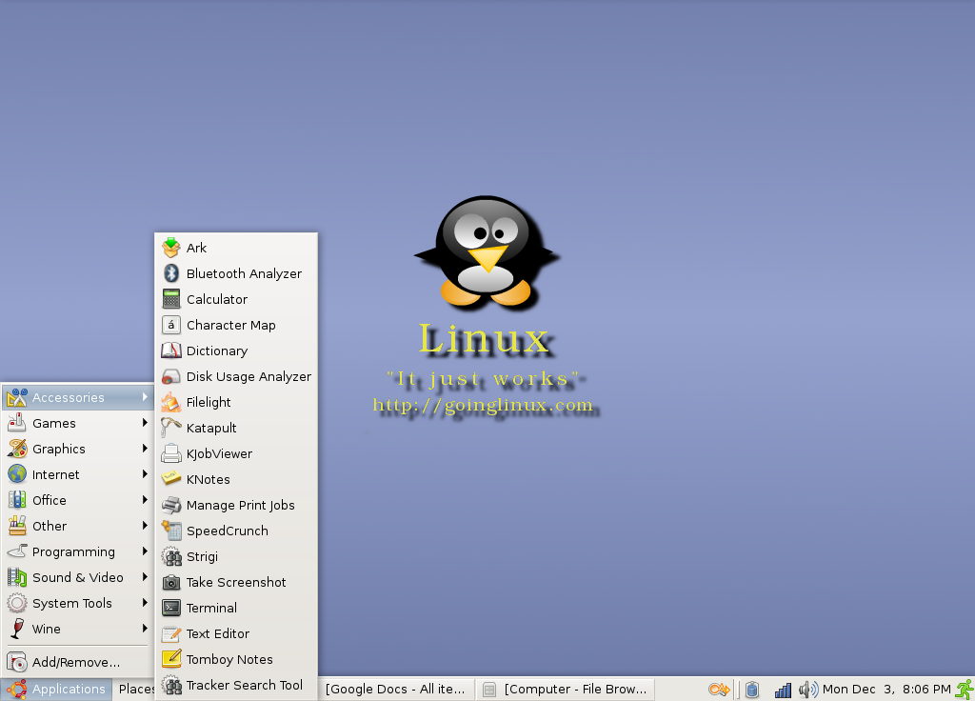Click the blue cylinder tray icon
This screenshot has height=701, width=975.
tap(752, 690)
